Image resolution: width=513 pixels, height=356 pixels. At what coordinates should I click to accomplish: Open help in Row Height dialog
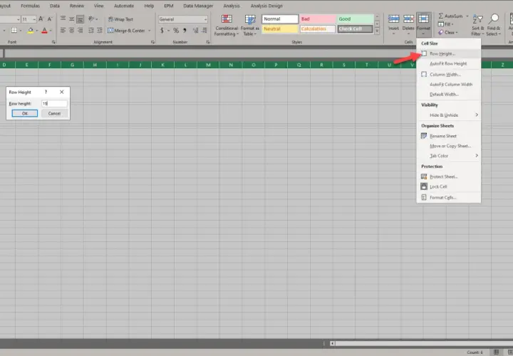(46, 92)
